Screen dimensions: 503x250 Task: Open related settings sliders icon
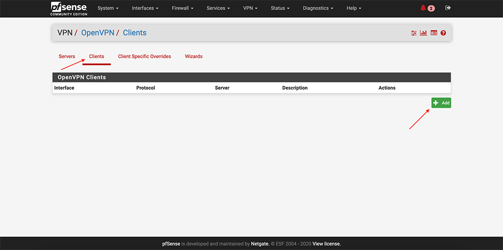(414, 33)
